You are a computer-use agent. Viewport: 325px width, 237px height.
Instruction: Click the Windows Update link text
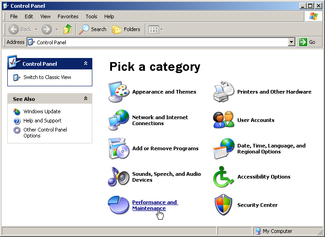[x=42, y=111]
